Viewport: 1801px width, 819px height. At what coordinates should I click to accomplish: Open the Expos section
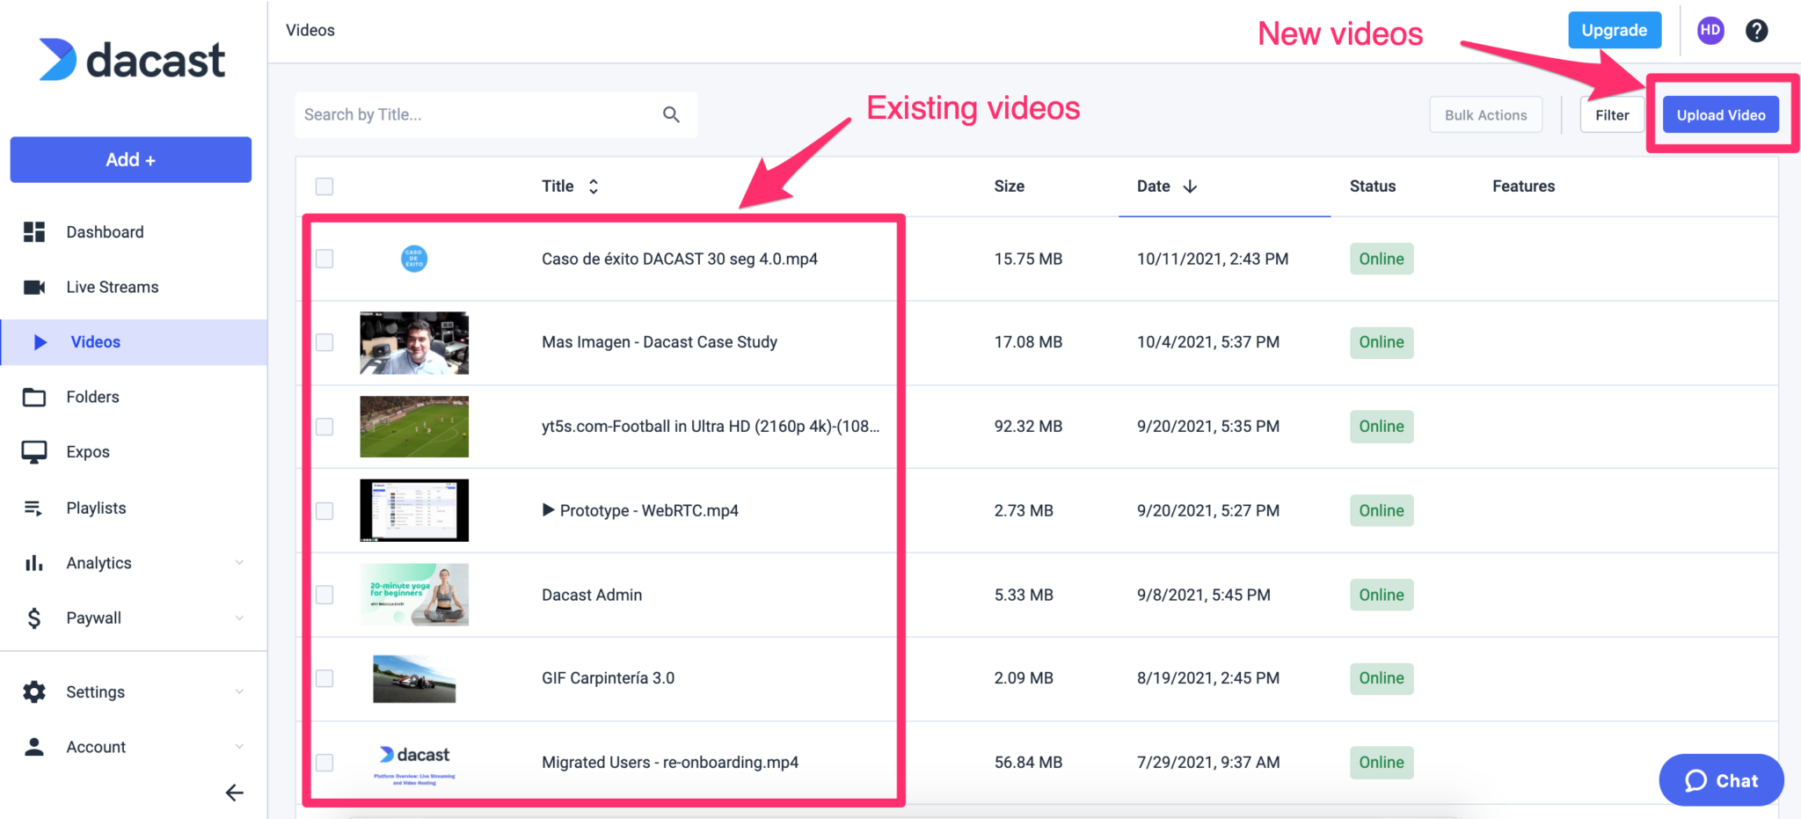pyautogui.click(x=87, y=451)
